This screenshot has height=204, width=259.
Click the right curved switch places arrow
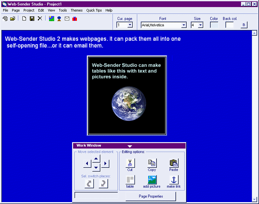103,184
